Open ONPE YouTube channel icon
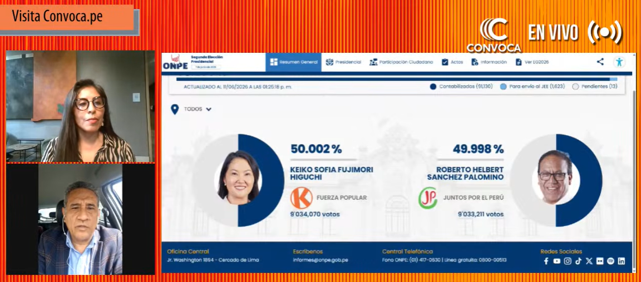Viewport: 641px width, 282px height. click(x=557, y=261)
